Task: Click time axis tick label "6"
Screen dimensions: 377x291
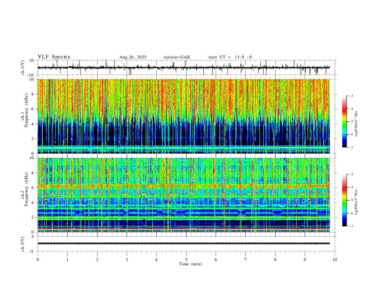Action: click(216, 260)
